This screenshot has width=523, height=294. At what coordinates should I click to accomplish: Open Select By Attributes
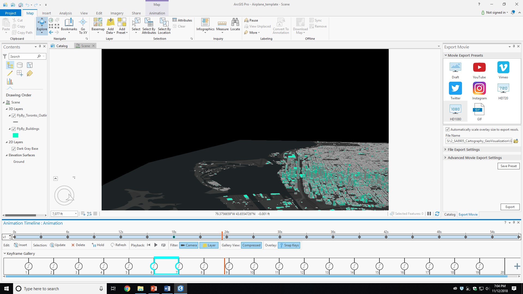click(149, 26)
